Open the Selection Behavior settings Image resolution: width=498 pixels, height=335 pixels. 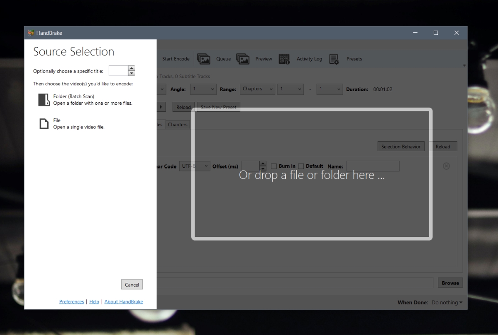[400, 146]
